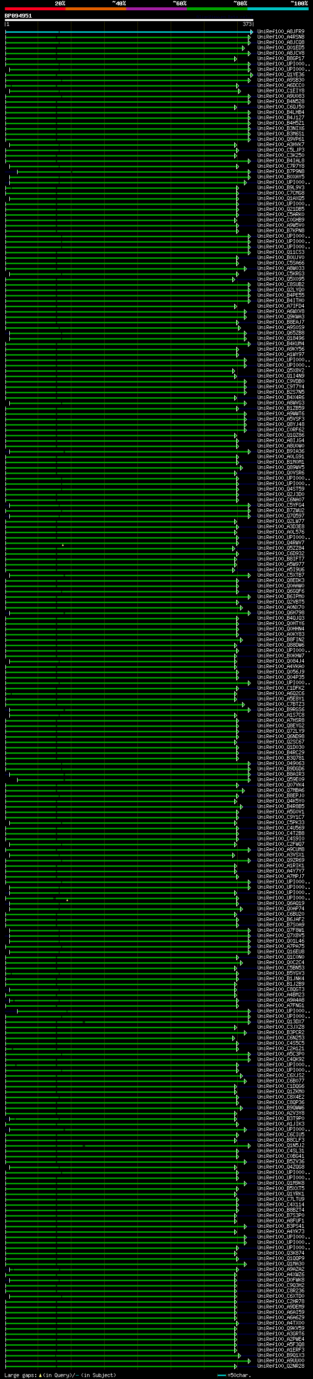Open hit UniRef100_A4RSN8

click(x=280, y=37)
